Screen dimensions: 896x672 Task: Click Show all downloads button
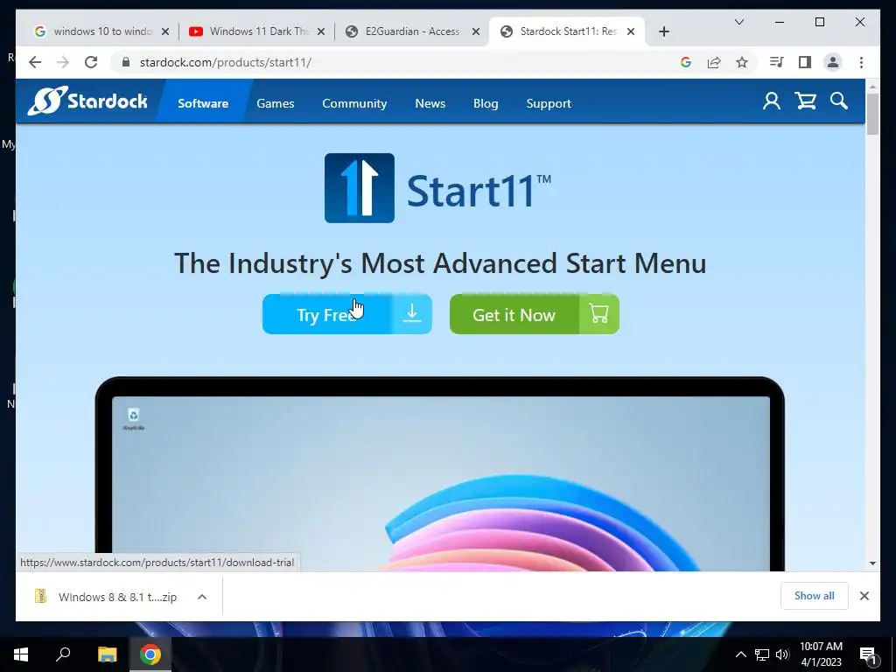815,596
